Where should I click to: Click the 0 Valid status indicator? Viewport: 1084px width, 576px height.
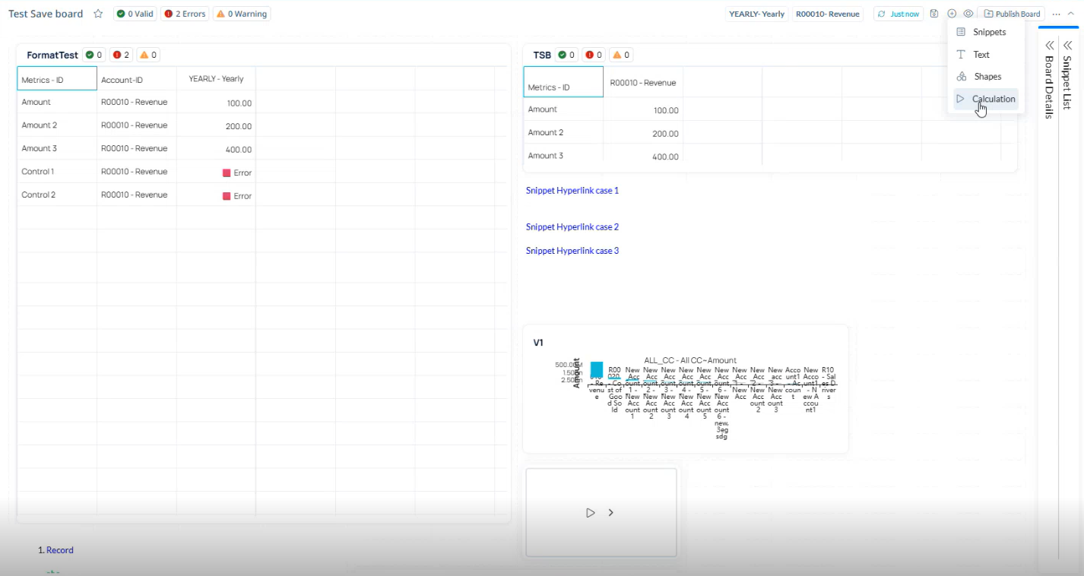[134, 13]
